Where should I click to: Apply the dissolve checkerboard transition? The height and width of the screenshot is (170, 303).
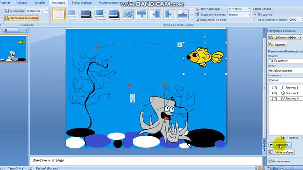(128, 15)
